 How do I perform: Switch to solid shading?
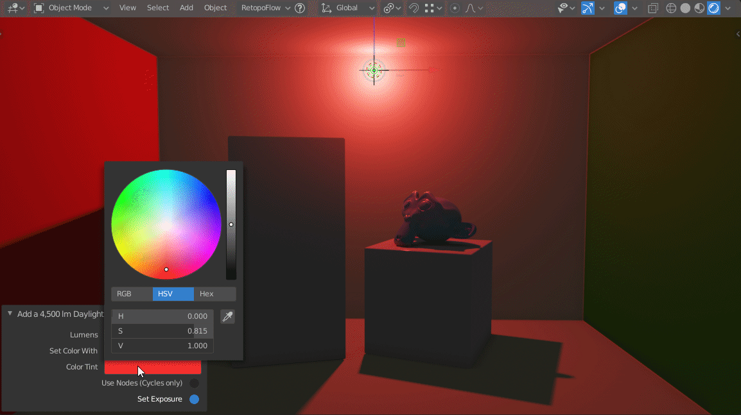point(685,8)
